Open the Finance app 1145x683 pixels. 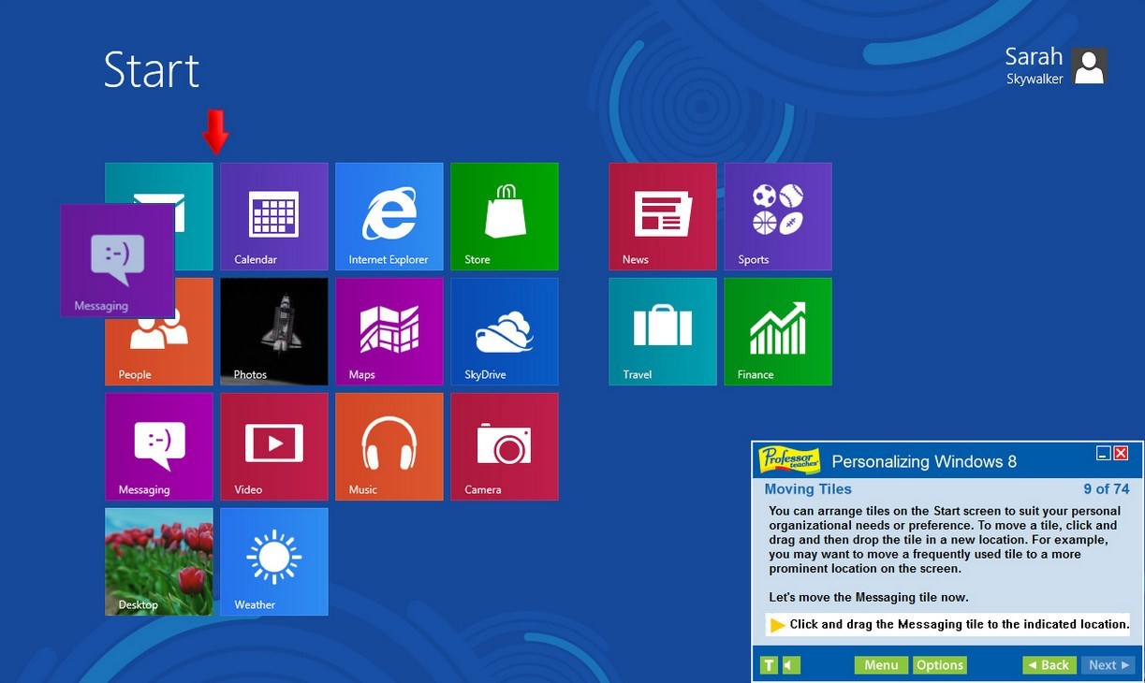pyautogui.click(x=777, y=331)
